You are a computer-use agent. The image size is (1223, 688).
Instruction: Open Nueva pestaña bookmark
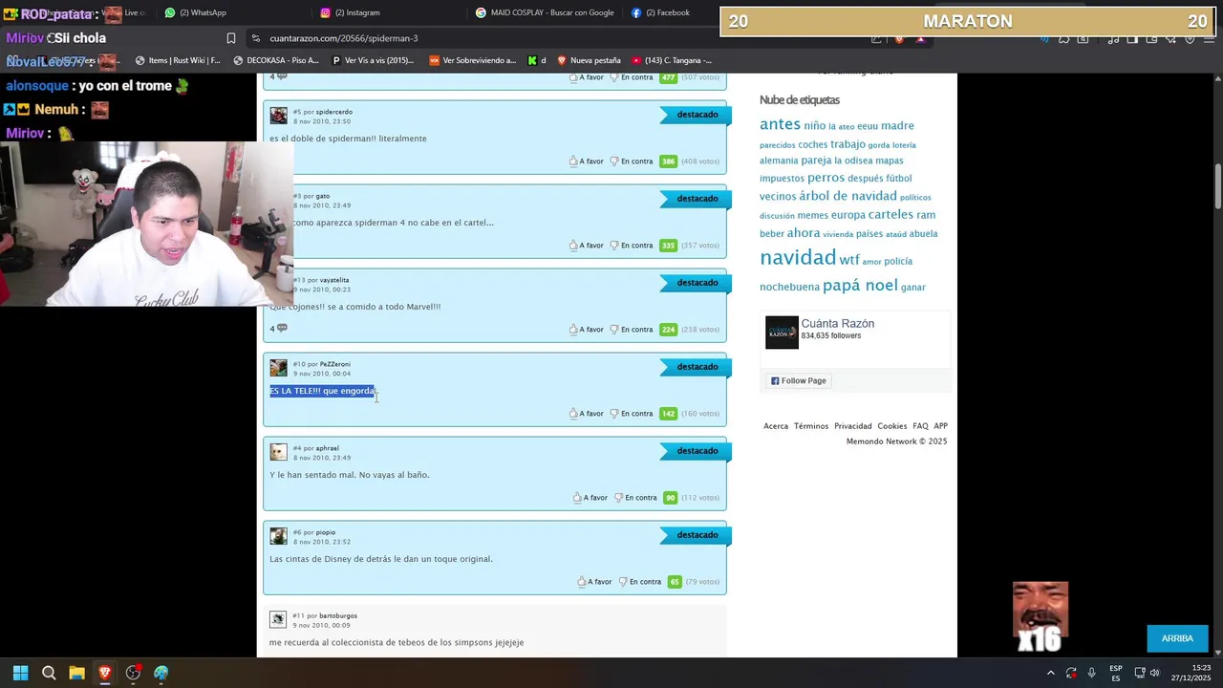[x=589, y=60]
